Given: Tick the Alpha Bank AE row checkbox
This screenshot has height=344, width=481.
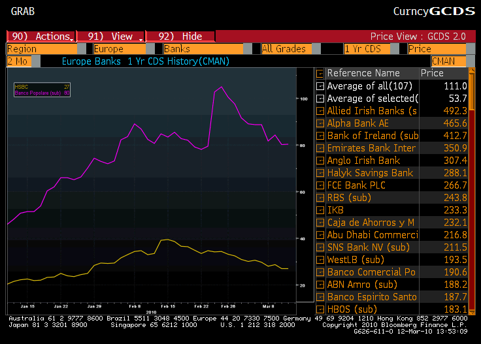Looking at the screenshot, I should coord(320,123).
